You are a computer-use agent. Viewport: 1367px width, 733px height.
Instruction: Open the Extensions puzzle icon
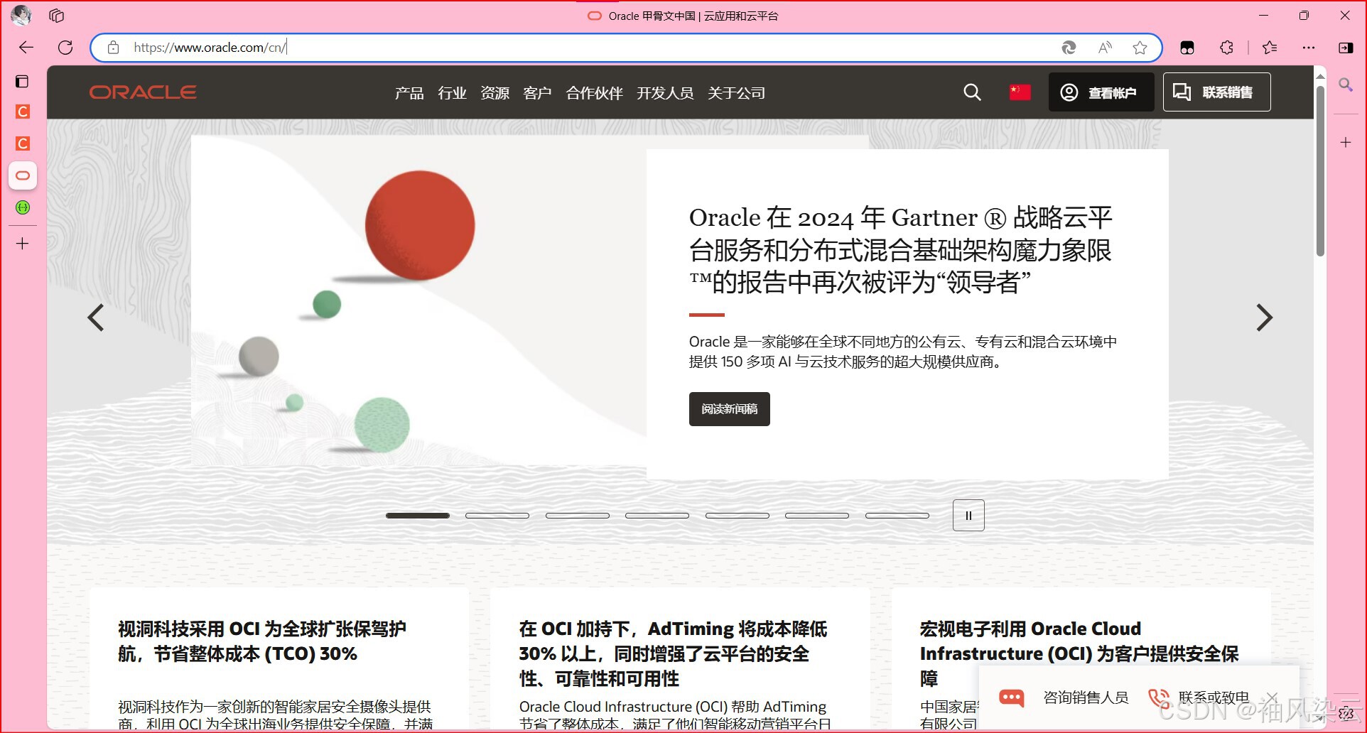point(1227,48)
